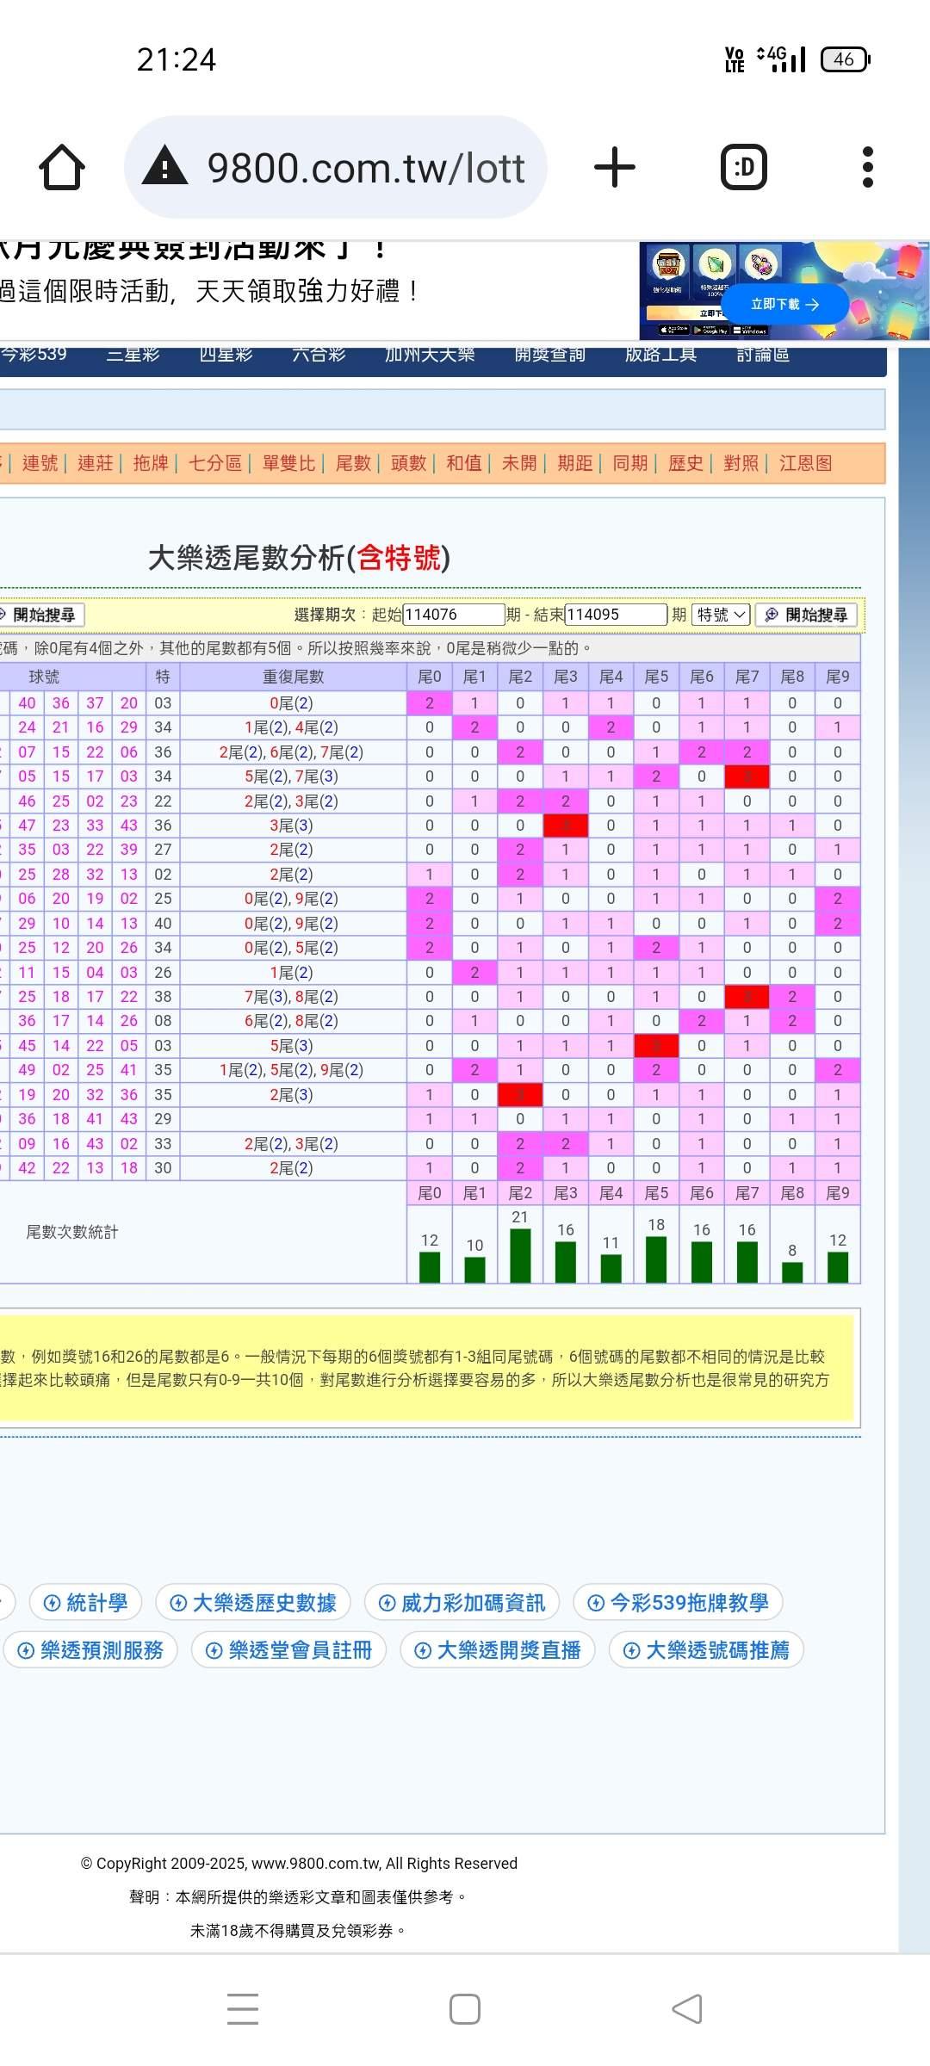
Task: Click the cell 1尾(2), 5尾(2), 9尾(2)
Action: point(293,1070)
